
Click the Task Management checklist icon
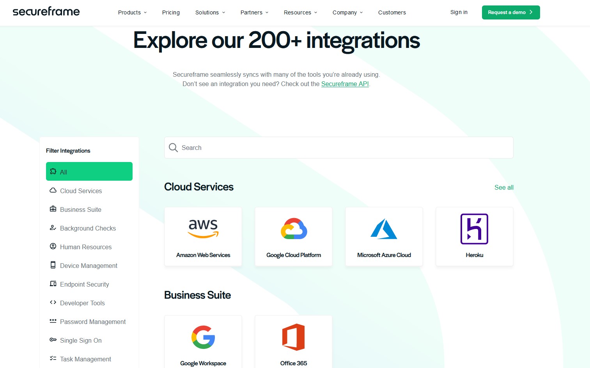(x=53, y=358)
